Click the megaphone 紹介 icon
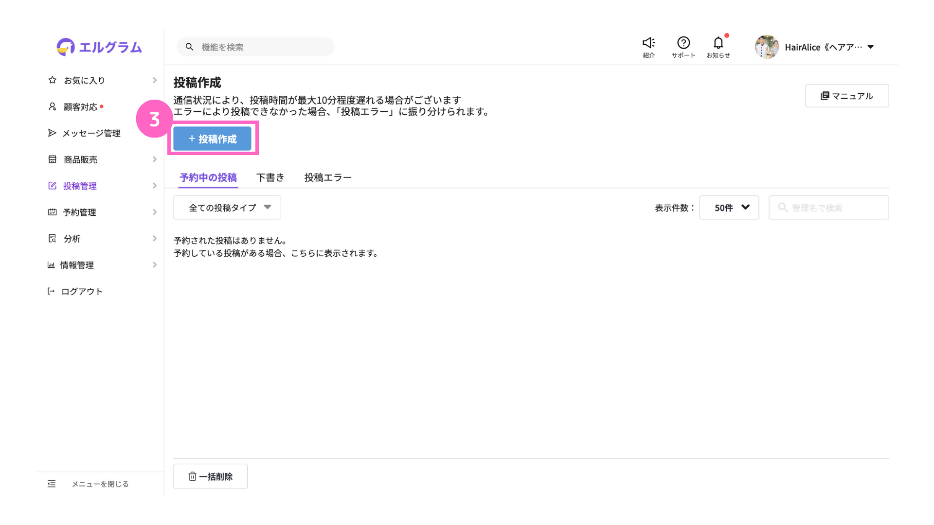Image resolution: width=934 pixels, height=525 pixels. tap(648, 43)
